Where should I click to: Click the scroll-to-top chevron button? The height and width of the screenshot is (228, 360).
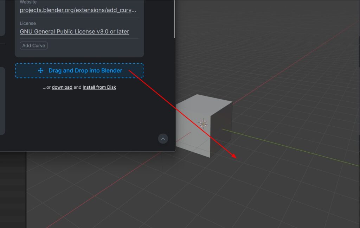[x=163, y=139]
